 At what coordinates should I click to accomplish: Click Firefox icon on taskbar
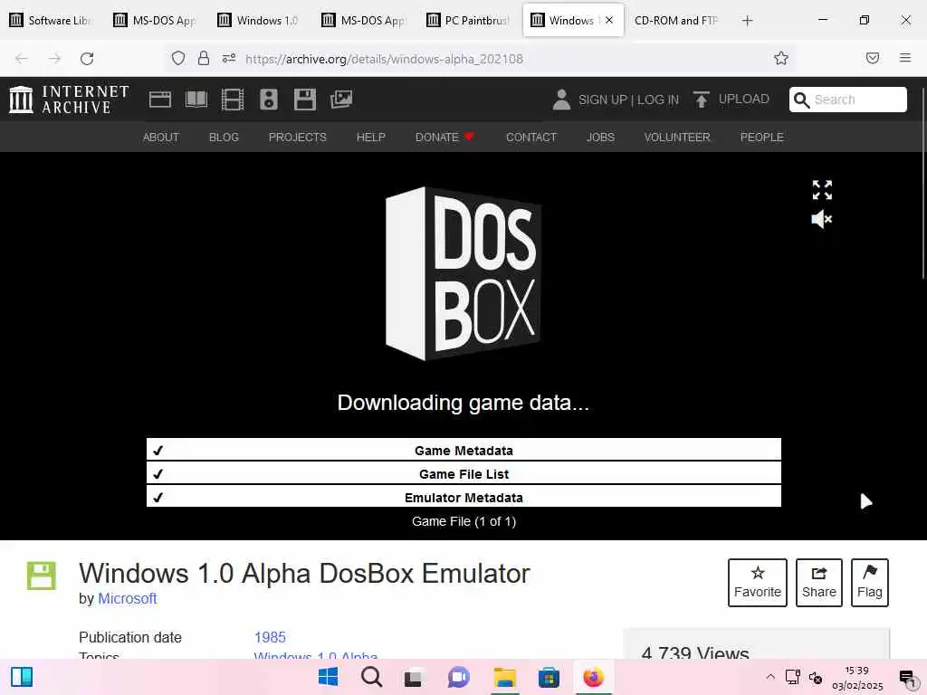pyautogui.click(x=593, y=677)
